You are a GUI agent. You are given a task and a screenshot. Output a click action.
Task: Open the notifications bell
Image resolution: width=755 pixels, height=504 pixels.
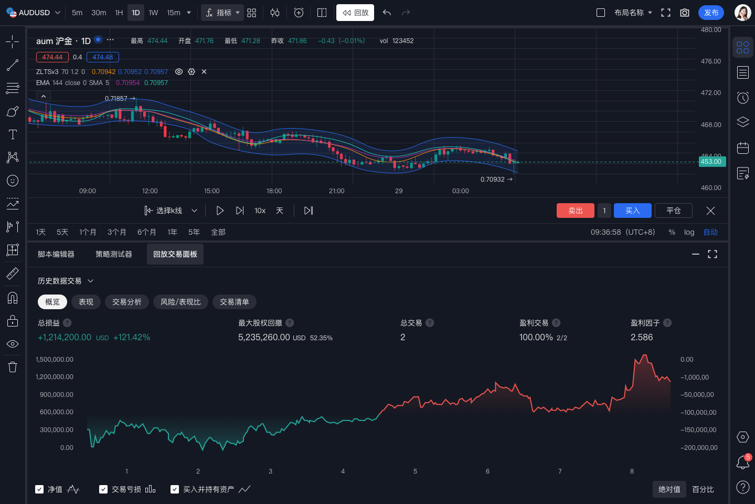pos(743,462)
